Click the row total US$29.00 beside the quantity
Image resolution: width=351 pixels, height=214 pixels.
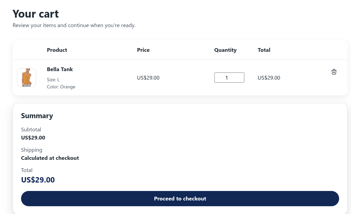[269, 78]
